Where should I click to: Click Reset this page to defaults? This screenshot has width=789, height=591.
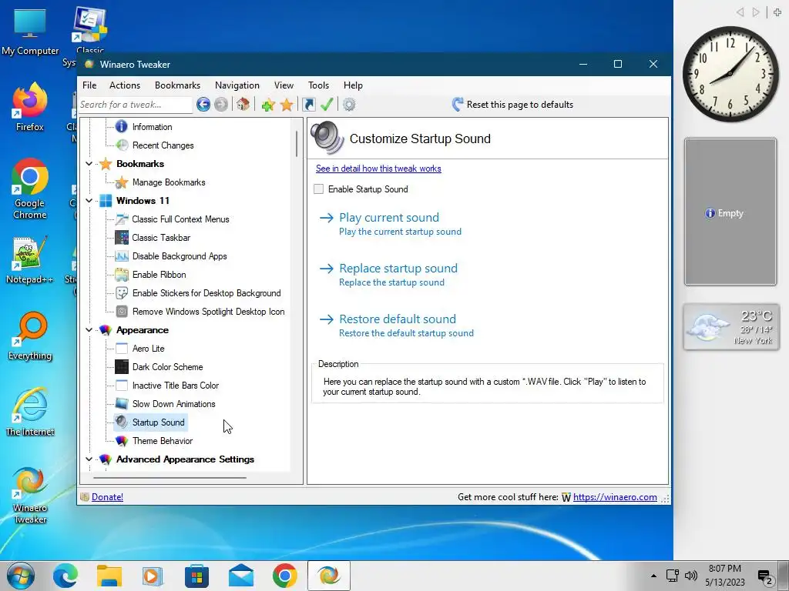tap(512, 105)
